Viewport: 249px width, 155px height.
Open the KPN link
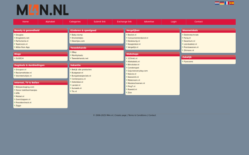click(x=17, y=93)
